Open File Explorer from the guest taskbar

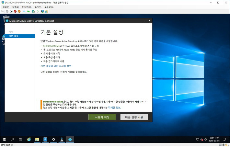37,139
